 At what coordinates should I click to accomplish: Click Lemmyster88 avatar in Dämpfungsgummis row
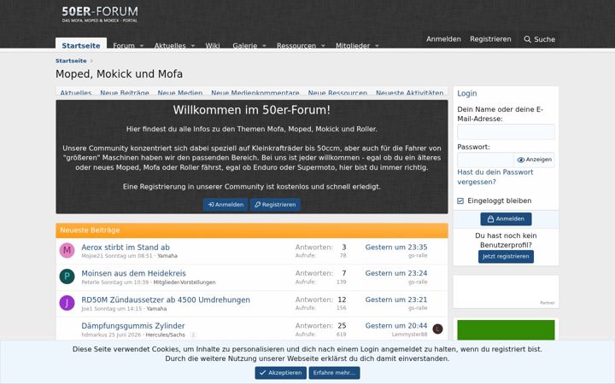[437, 329]
